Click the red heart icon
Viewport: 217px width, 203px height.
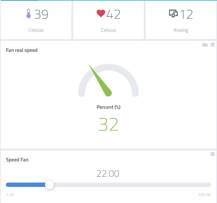pyautogui.click(x=101, y=14)
